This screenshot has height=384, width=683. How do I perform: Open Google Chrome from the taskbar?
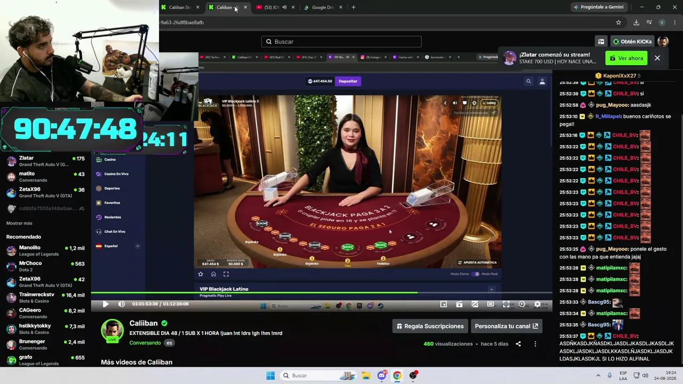[x=397, y=375]
